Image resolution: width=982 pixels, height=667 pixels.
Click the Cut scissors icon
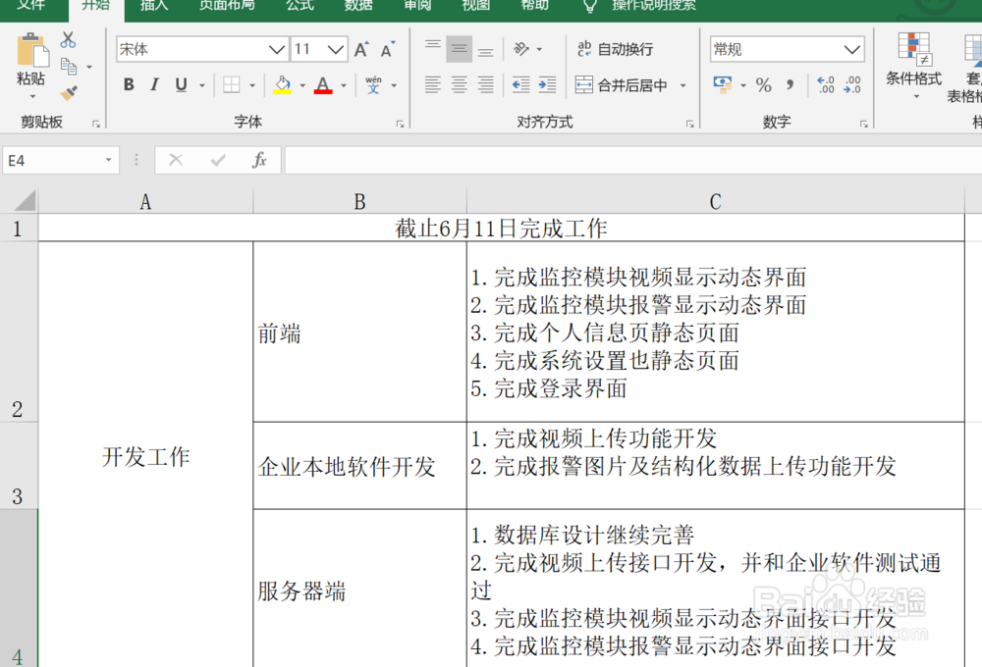tap(67, 37)
